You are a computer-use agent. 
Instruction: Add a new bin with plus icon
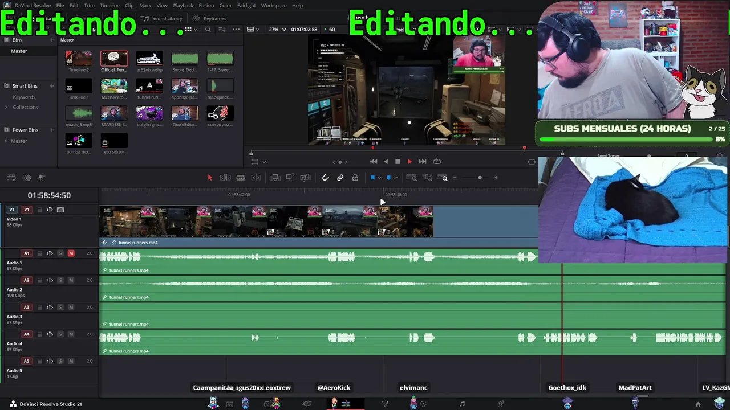(x=51, y=40)
